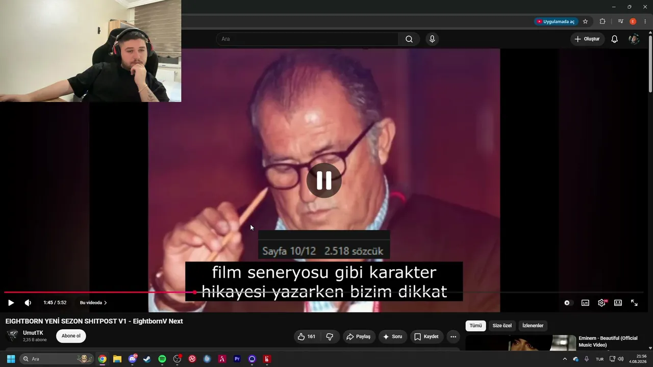Toggle subtitles with the captions icon
This screenshot has height=367, width=653.
pos(585,303)
